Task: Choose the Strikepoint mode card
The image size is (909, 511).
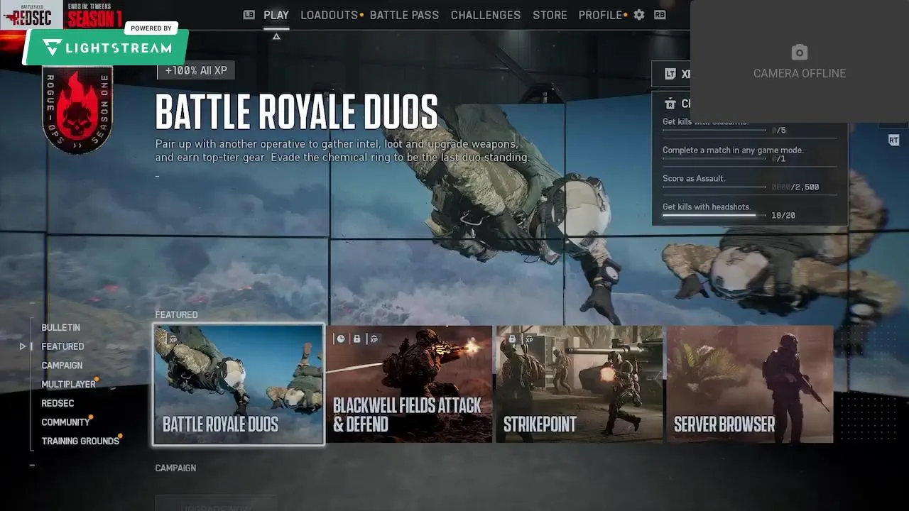Action: coord(579,384)
